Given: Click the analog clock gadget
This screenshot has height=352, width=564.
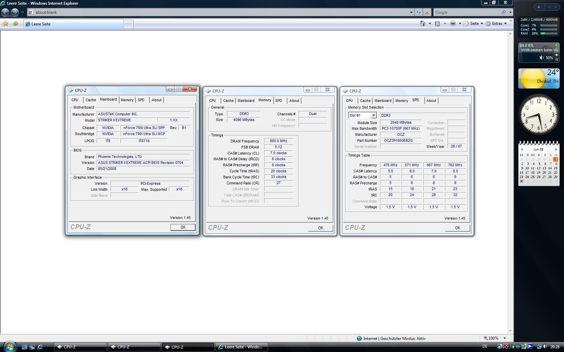Looking at the screenshot, I should point(539,115).
